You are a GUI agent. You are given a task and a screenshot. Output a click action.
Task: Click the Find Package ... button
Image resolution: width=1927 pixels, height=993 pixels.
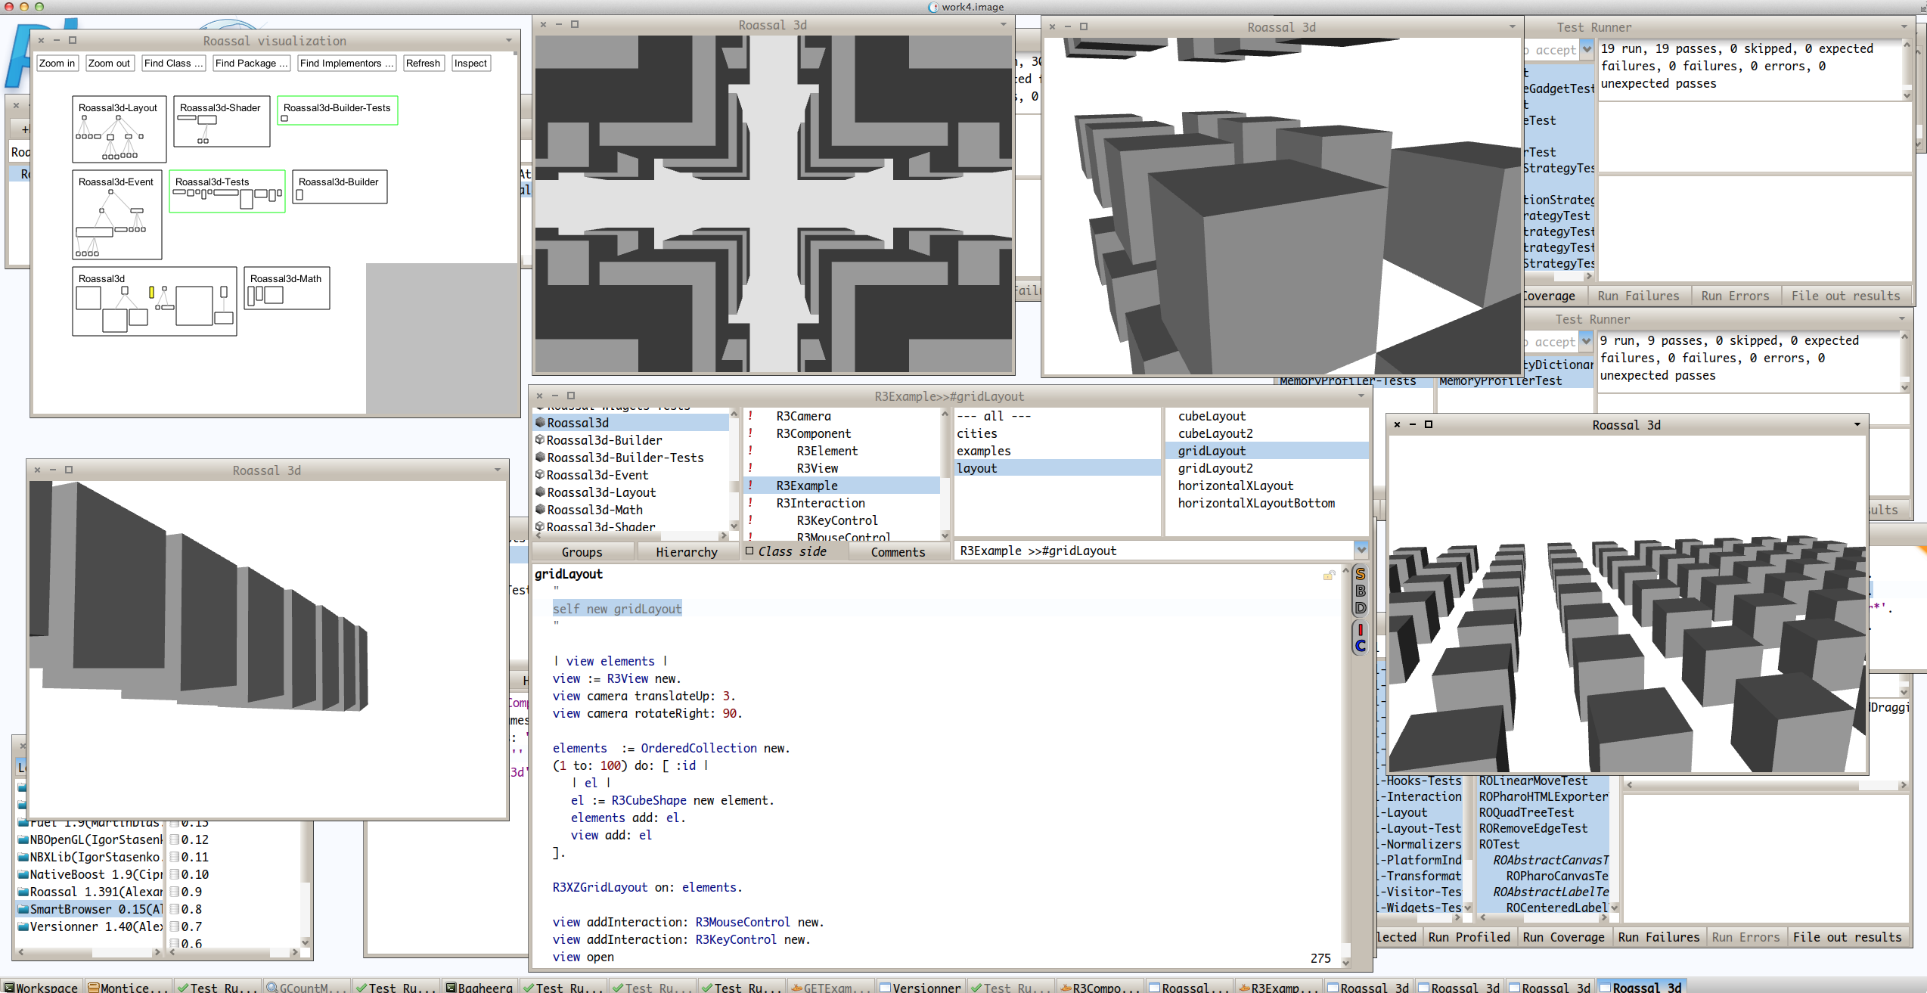[x=251, y=64]
